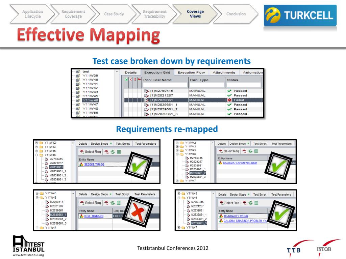Viewport: 346px width, 259px height.
Task: Open the Attachments tab
Action: (224, 73)
